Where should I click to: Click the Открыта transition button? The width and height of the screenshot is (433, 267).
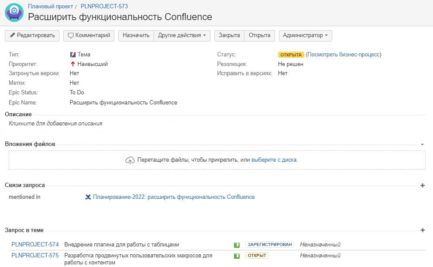260,36
